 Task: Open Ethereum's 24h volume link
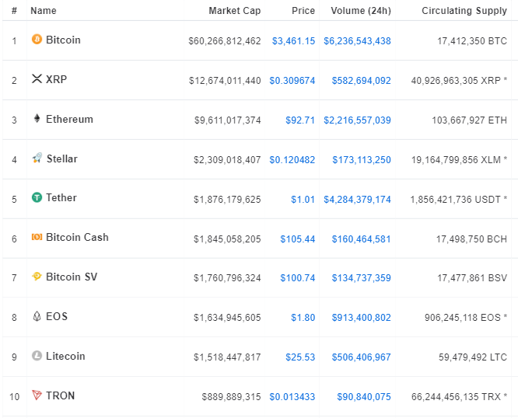357,120
